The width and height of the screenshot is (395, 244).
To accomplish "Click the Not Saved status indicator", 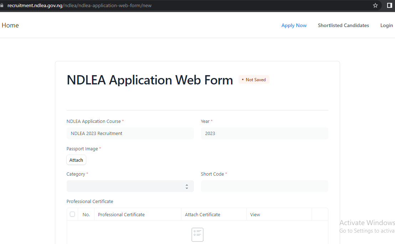I will [254, 80].
